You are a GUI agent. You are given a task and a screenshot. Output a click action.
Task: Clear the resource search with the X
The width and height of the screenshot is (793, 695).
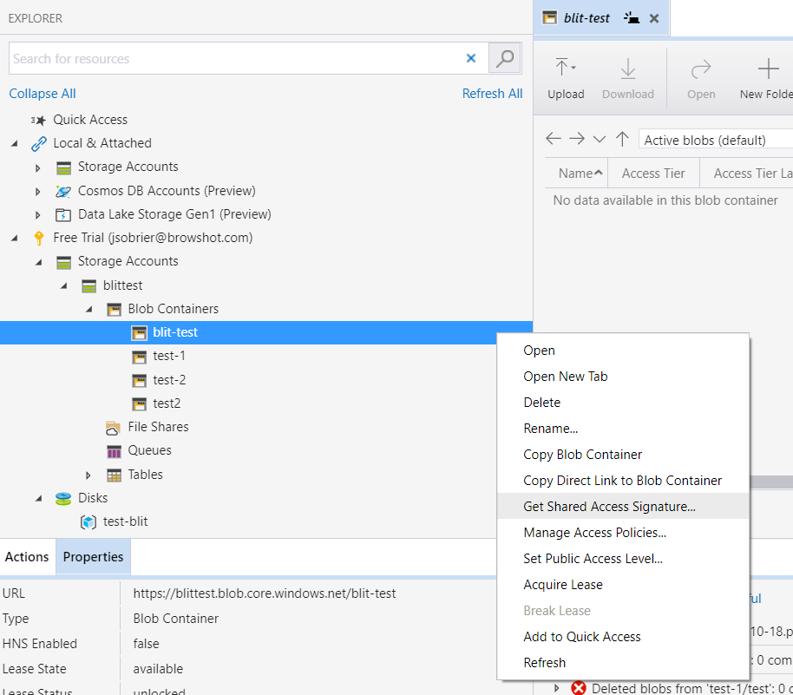tap(471, 59)
